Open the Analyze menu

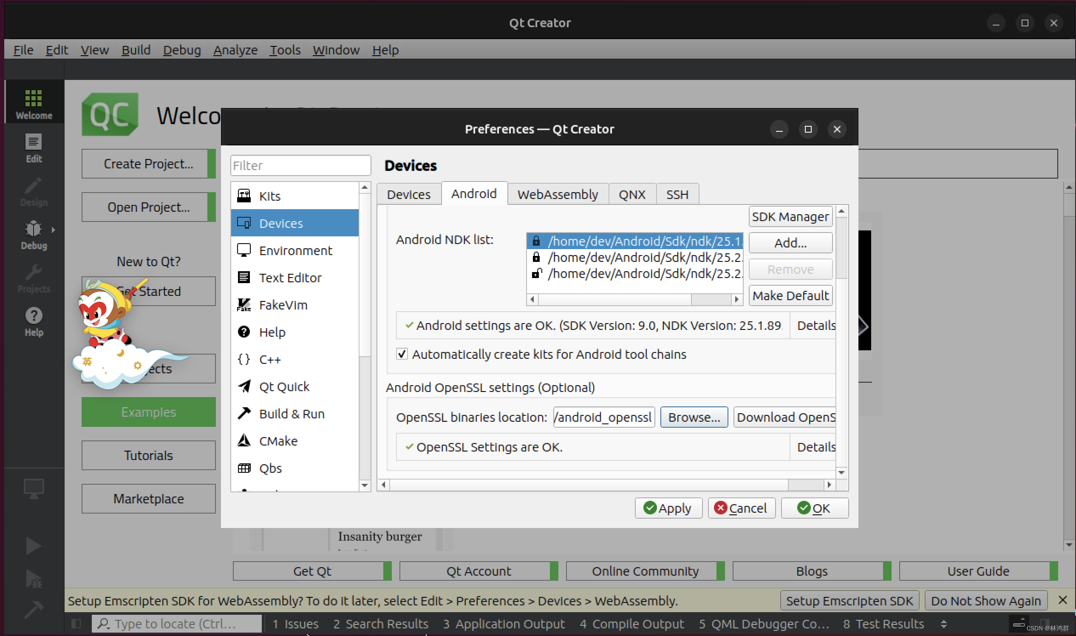[235, 50]
